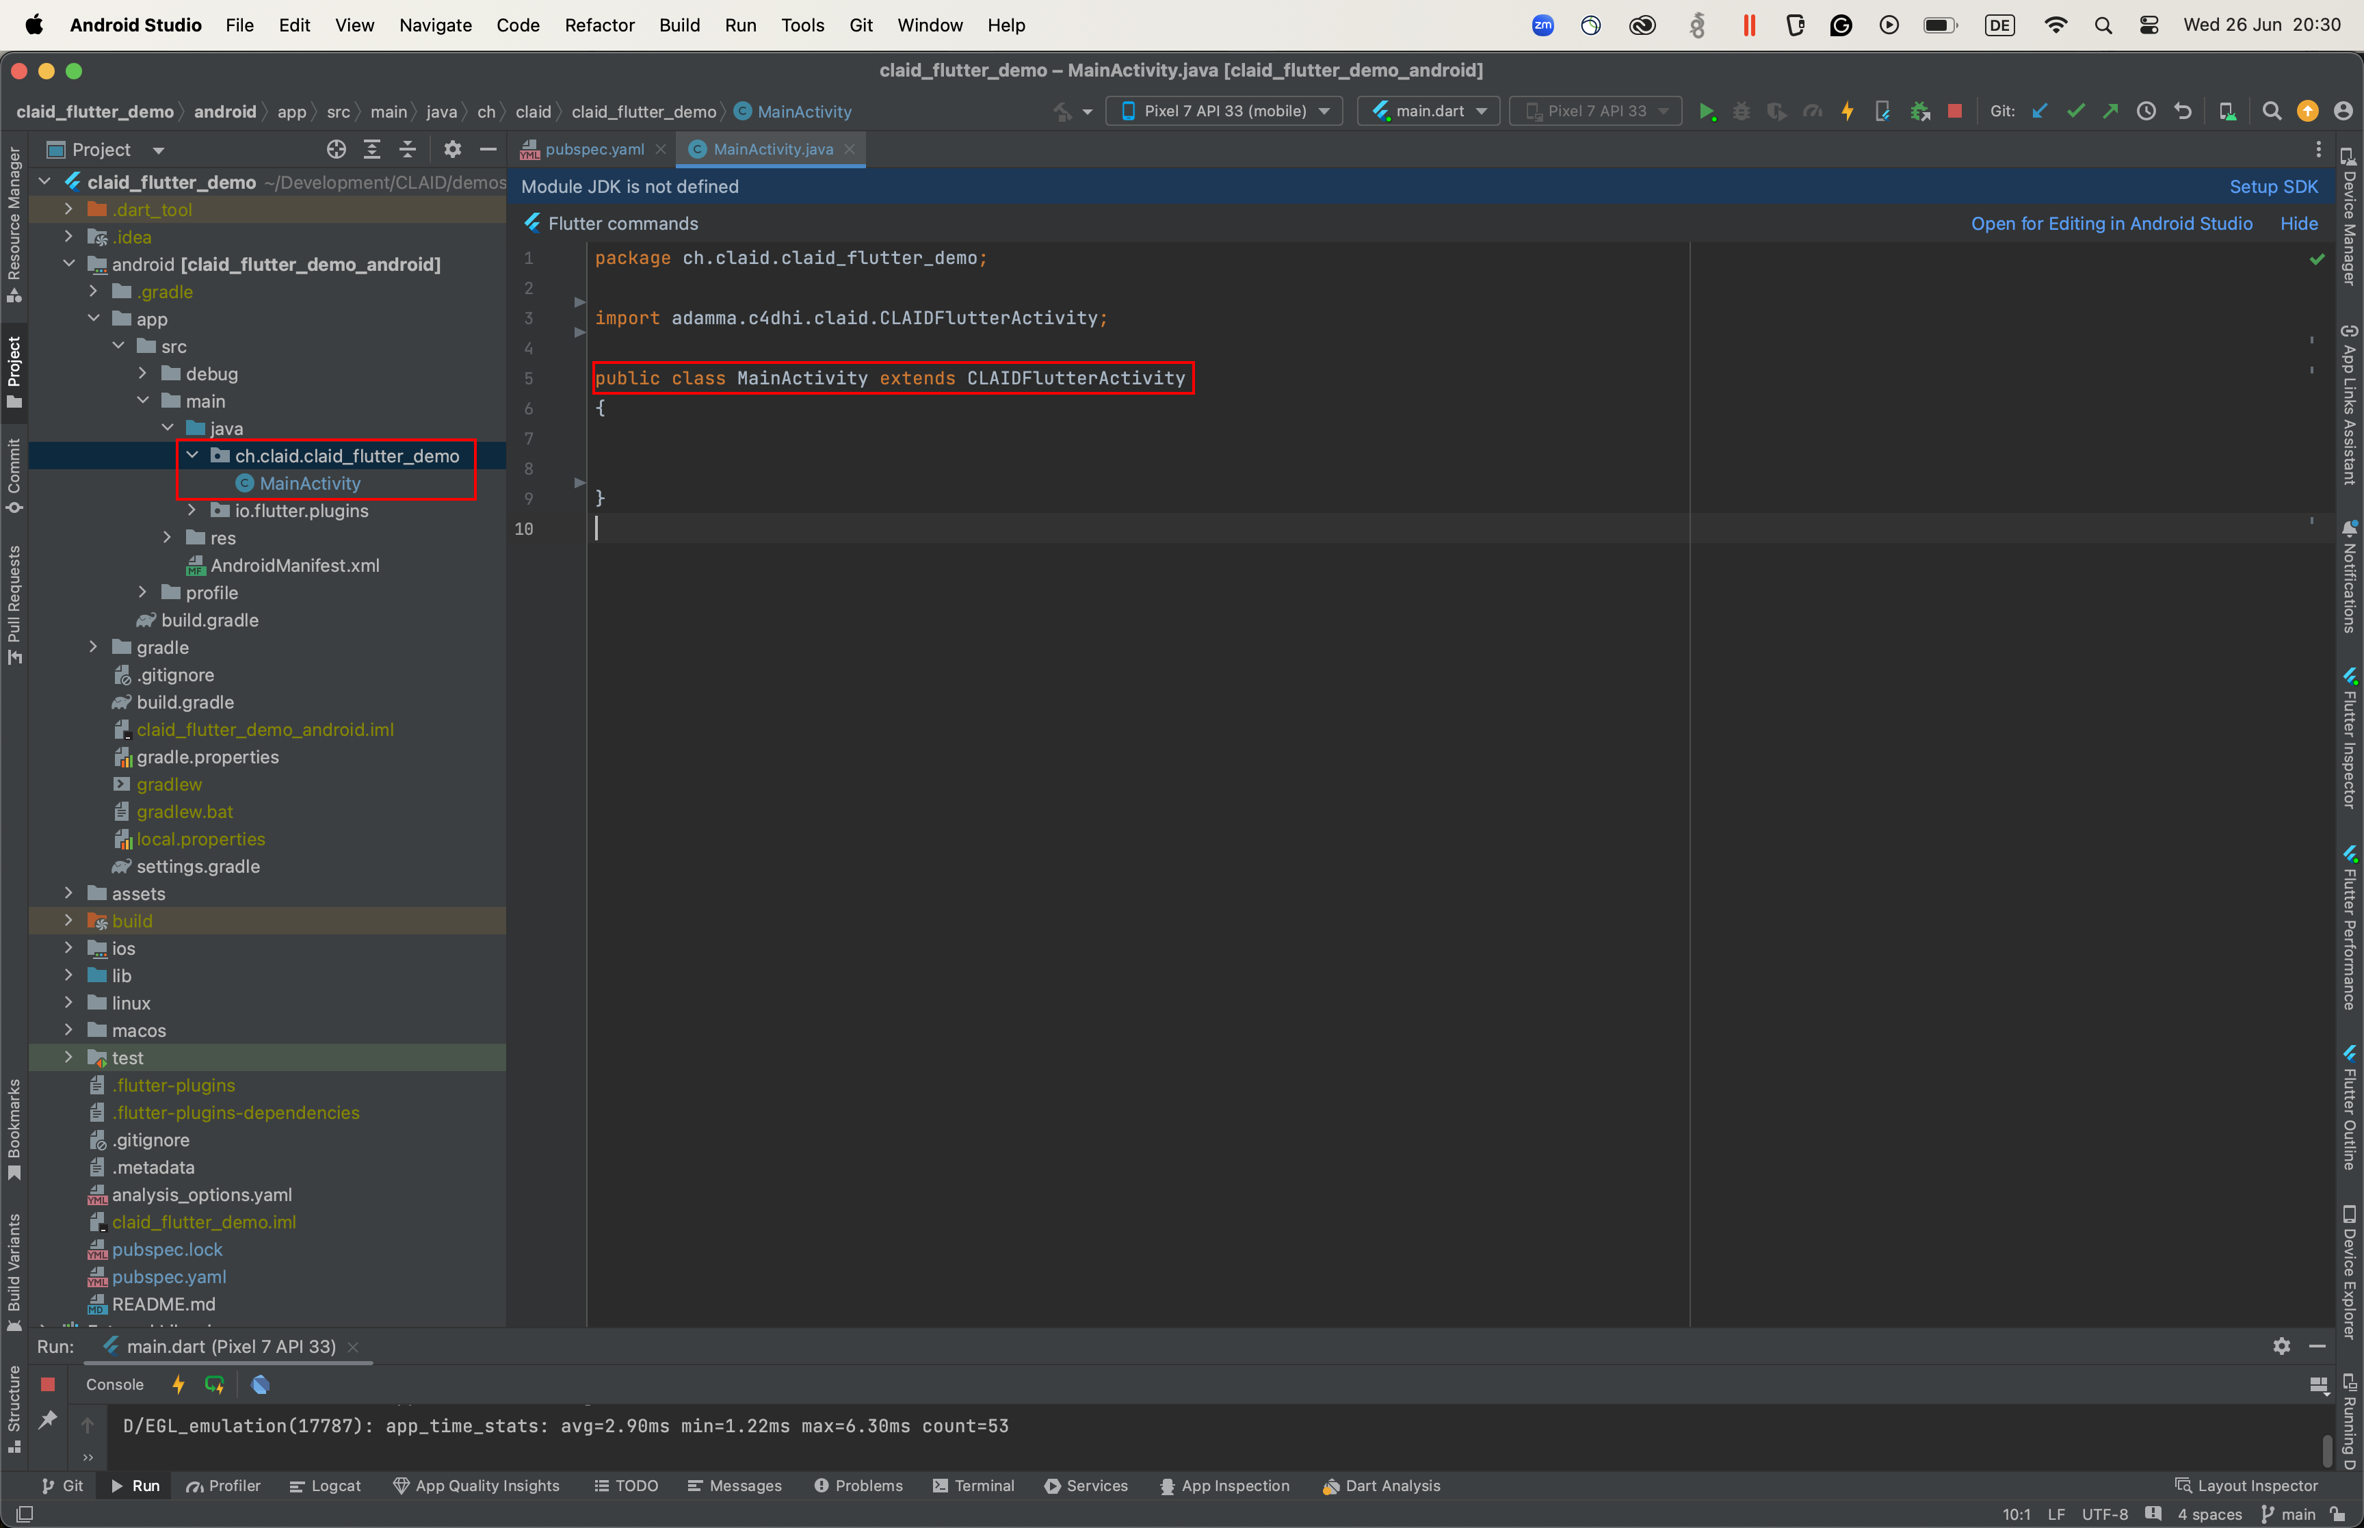Close the MainActivity.java tab
This screenshot has height=1528, width=2364.
click(x=849, y=150)
